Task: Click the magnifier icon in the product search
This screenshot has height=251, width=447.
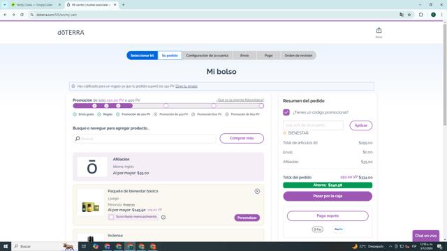Action: tap(78, 139)
